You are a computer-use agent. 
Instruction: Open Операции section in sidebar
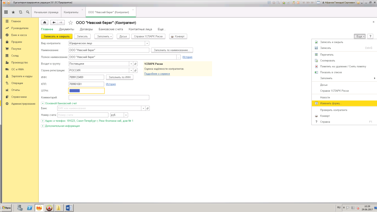(x=17, y=83)
